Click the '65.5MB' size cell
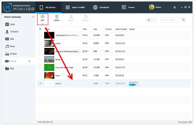This screenshot has height=125, width=194. 96,35
